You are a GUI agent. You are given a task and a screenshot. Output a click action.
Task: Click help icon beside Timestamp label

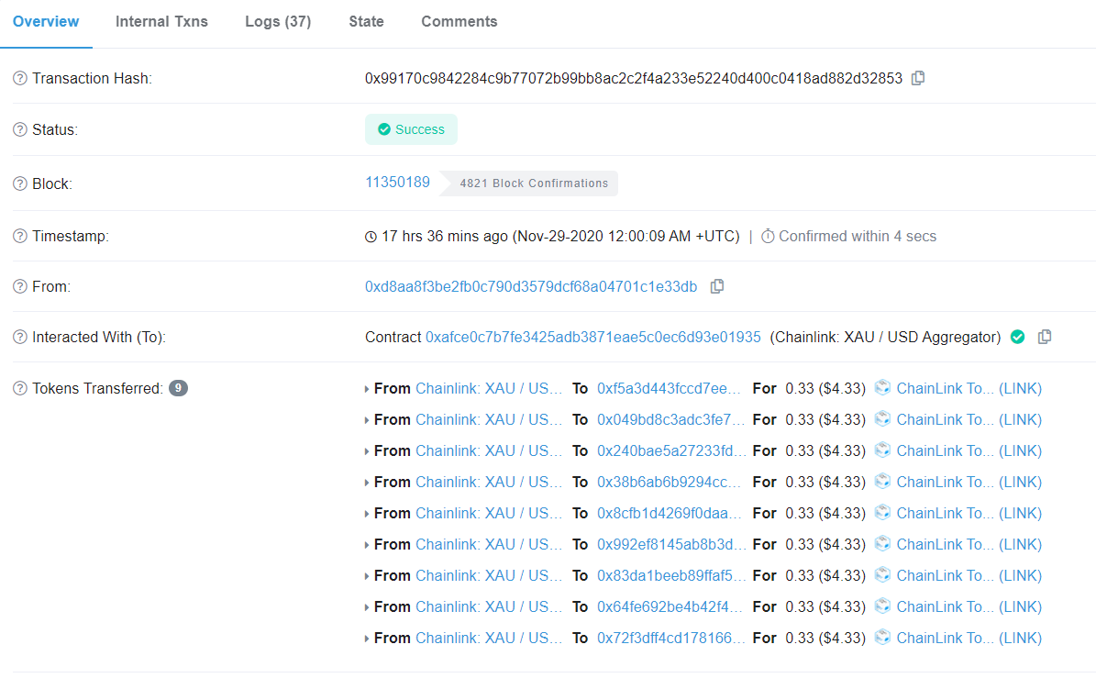point(20,237)
